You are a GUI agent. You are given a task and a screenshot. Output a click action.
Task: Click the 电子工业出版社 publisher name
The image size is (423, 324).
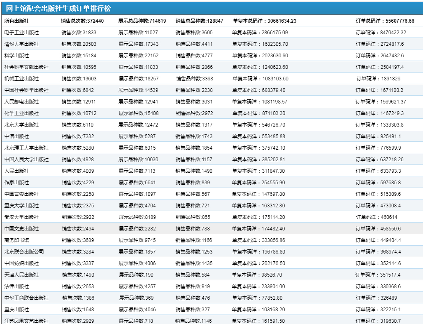tap(21, 33)
